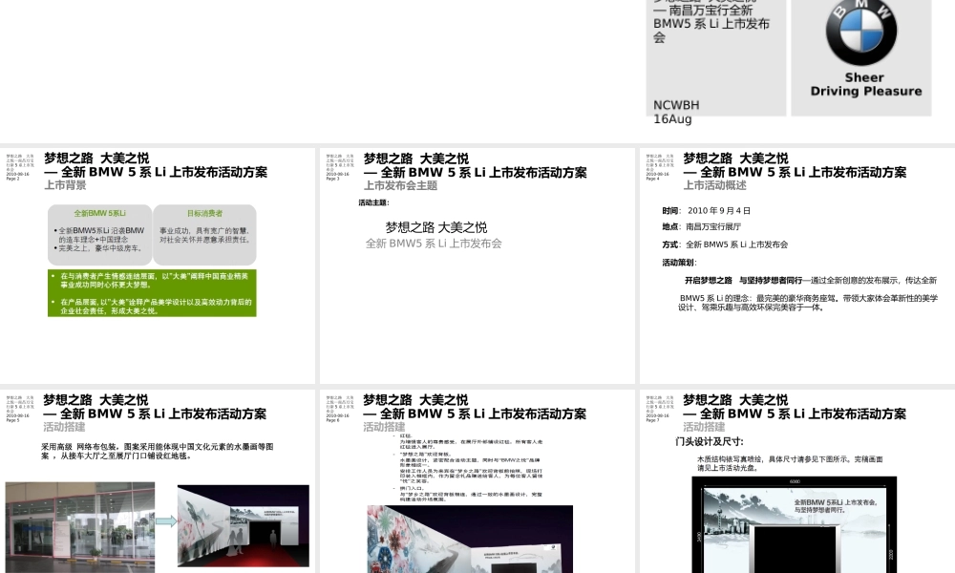Click the '上市发布会主题' gray subtitle

point(401,185)
